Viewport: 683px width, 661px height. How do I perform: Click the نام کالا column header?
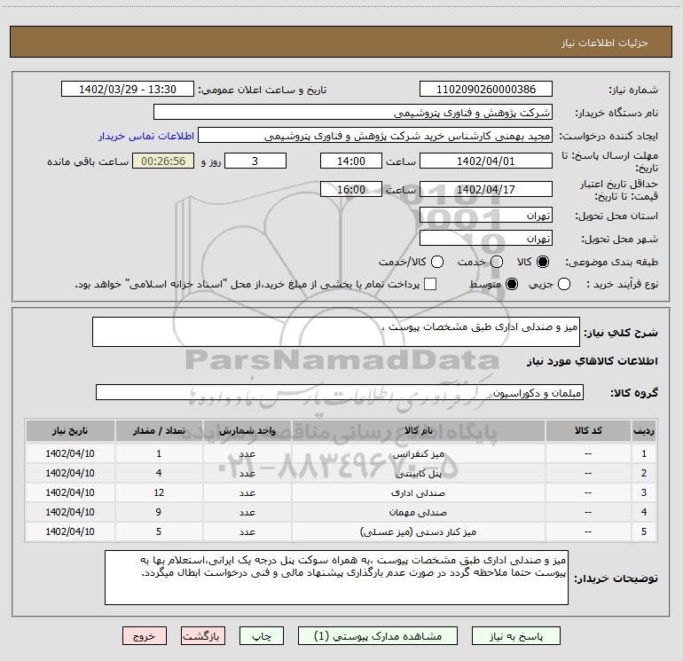418,431
